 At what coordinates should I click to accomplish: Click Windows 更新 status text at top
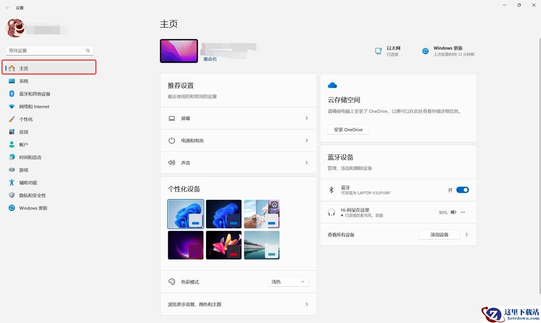click(x=454, y=51)
